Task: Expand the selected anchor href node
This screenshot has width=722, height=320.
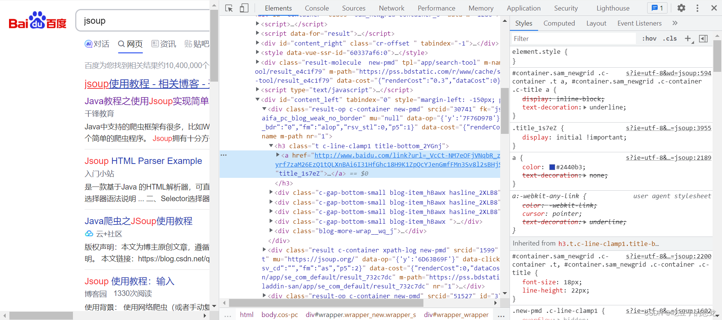Action: (x=278, y=155)
